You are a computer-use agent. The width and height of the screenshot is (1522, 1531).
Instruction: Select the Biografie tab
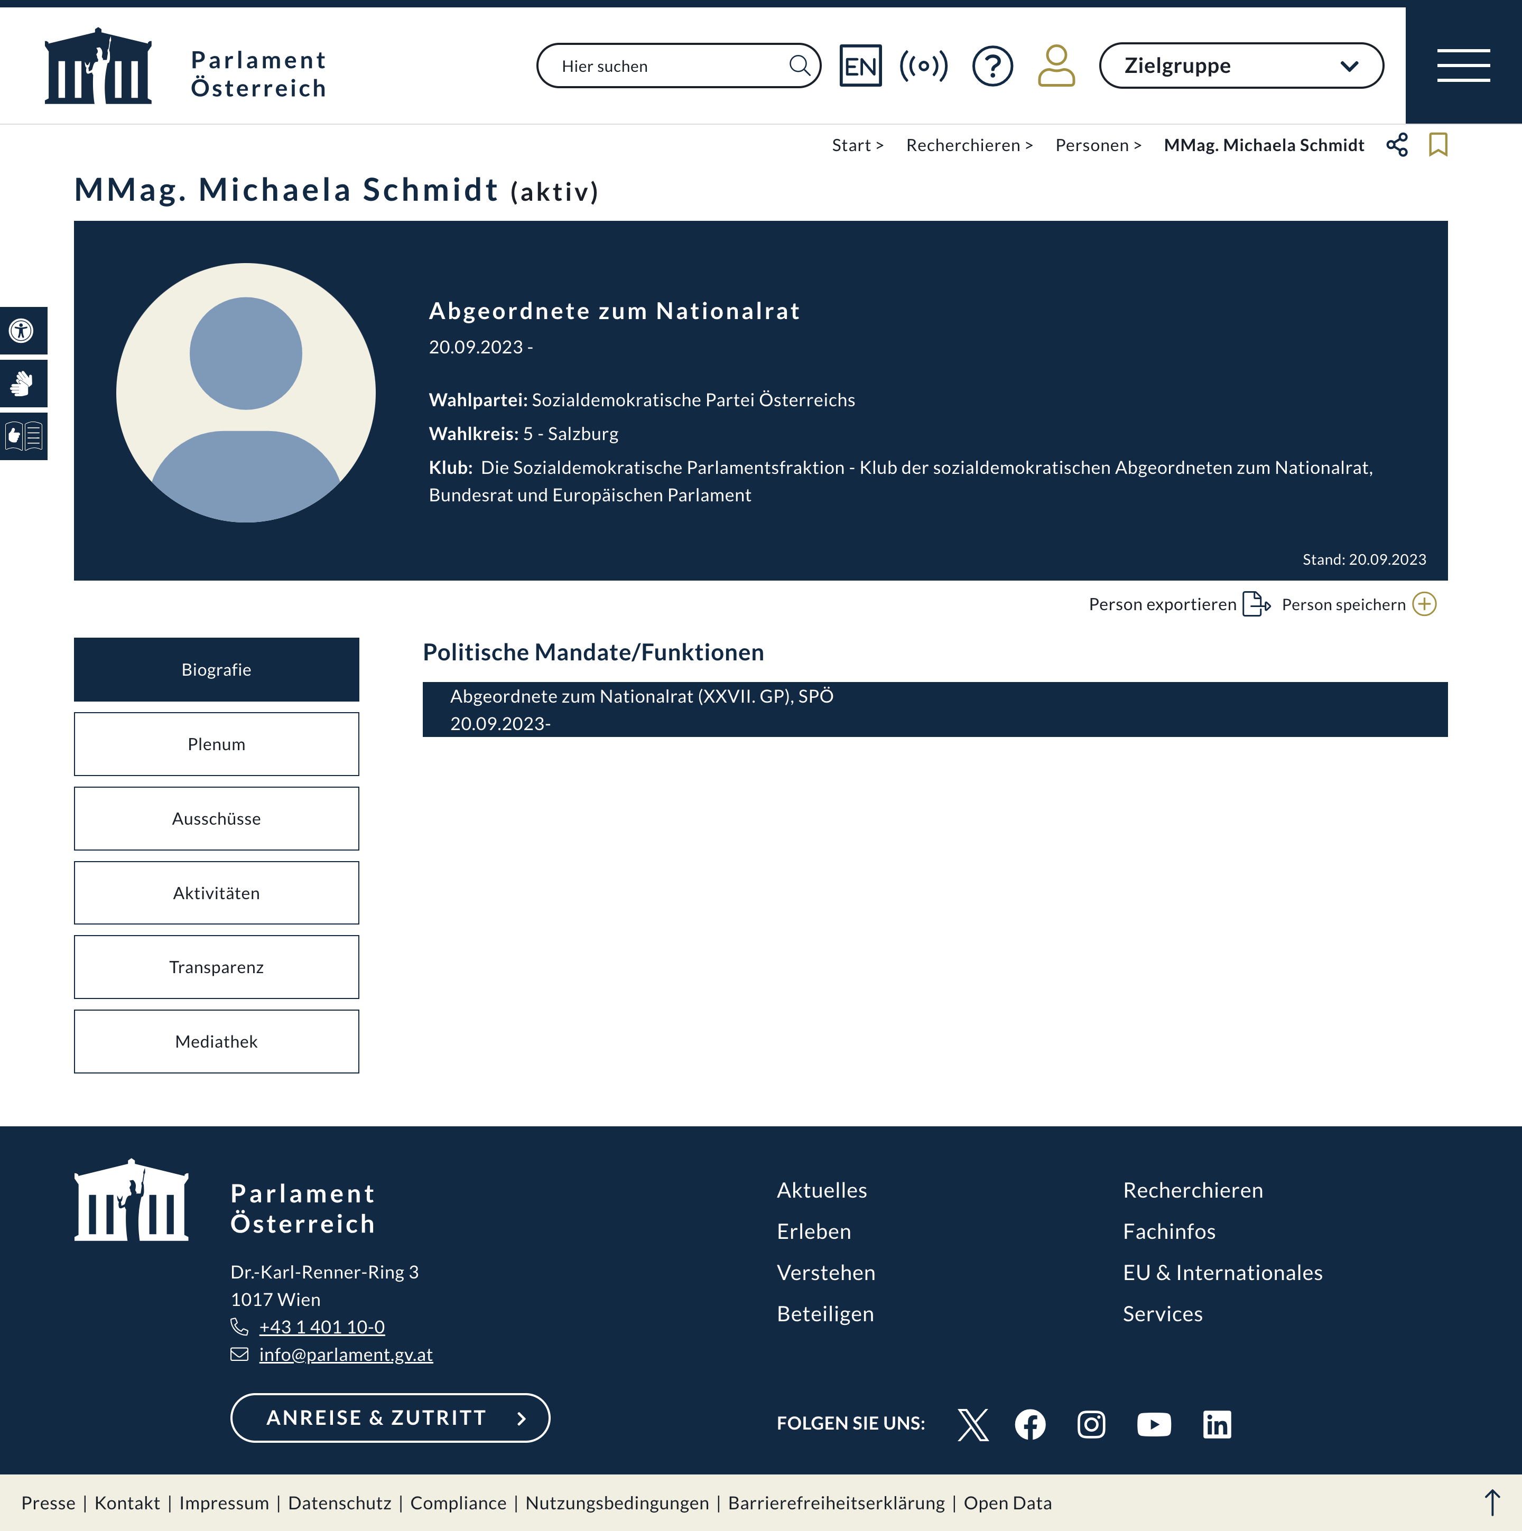coord(217,670)
